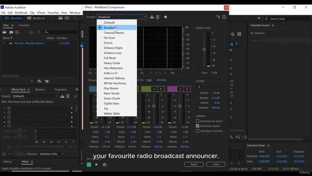Viewport: 312px width, 176px height.
Task: Show more panels beside the Properties tab
Action: [x=77, y=89]
